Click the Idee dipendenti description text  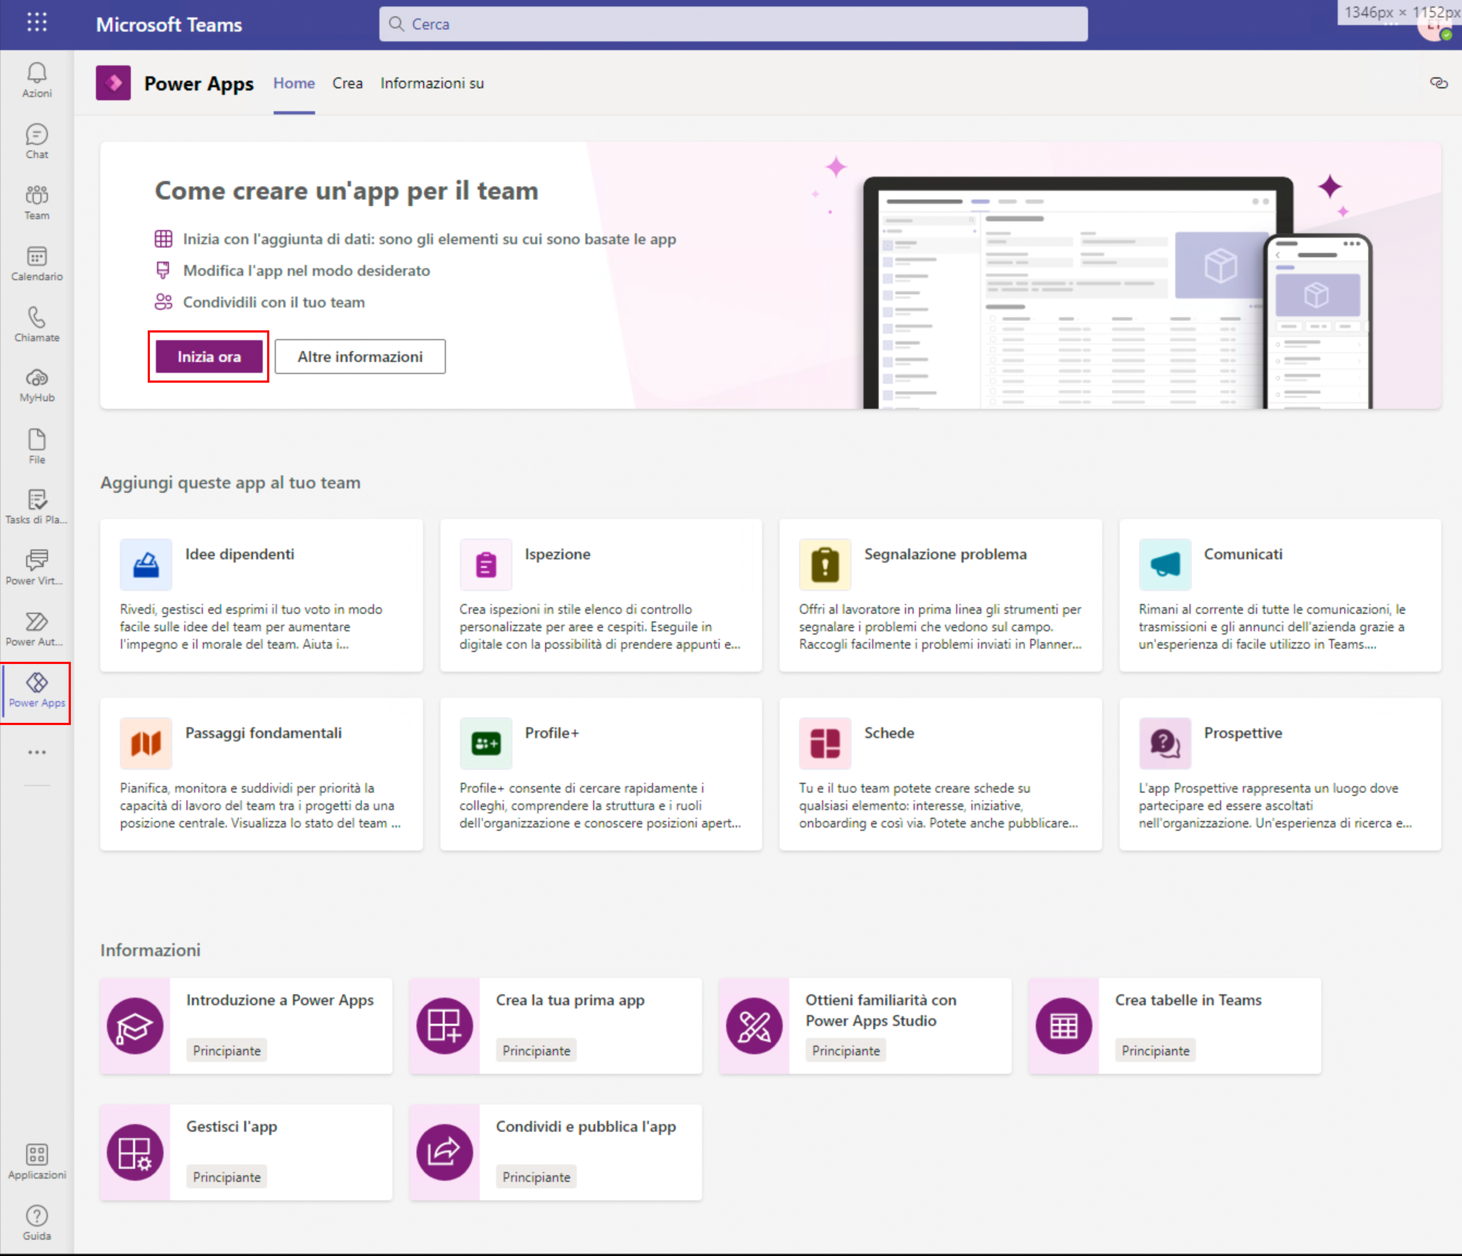click(x=251, y=626)
